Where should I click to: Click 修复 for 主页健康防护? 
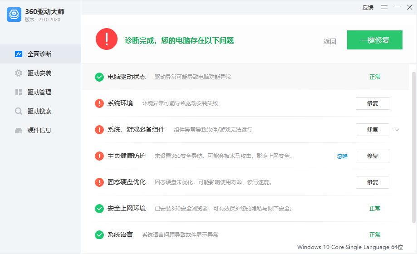[x=373, y=156]
